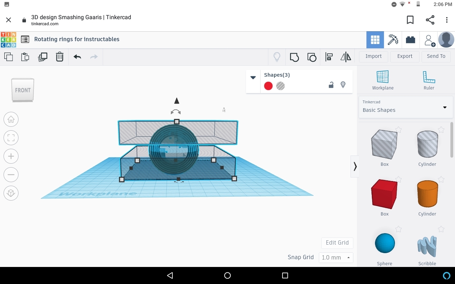Click the shapes panel scrollbar

pos(452,140)
